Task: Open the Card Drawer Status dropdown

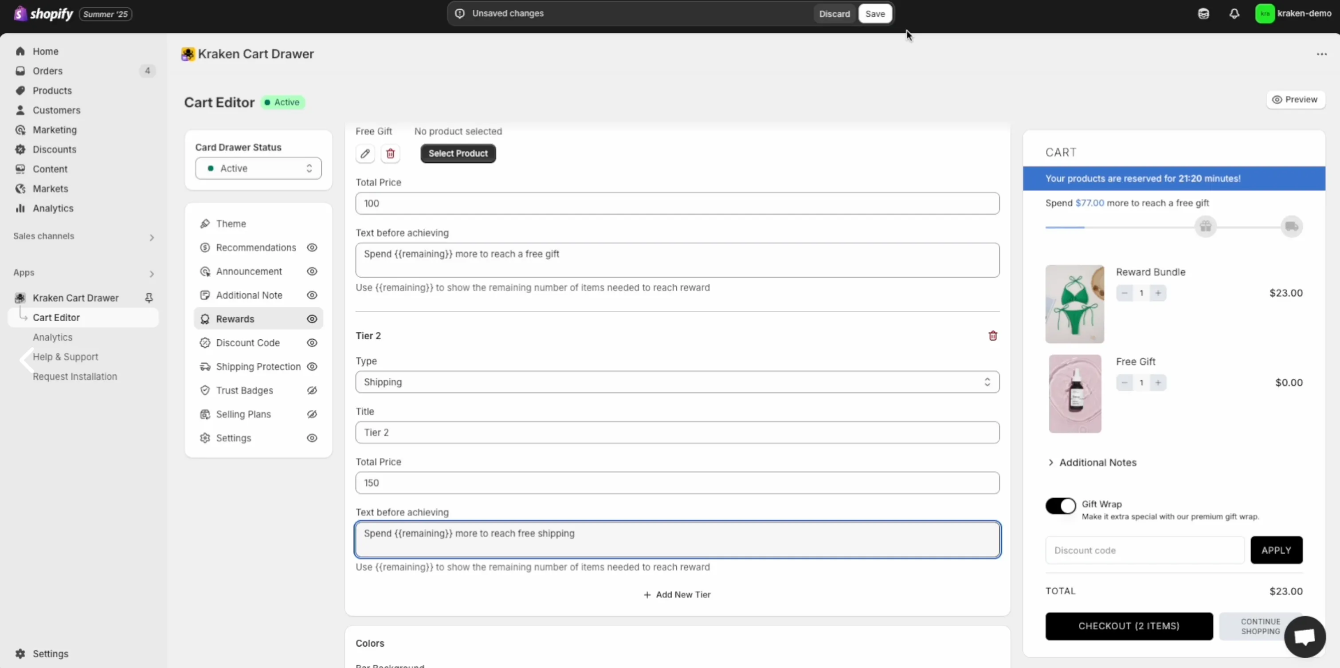Action: [258, 168]
